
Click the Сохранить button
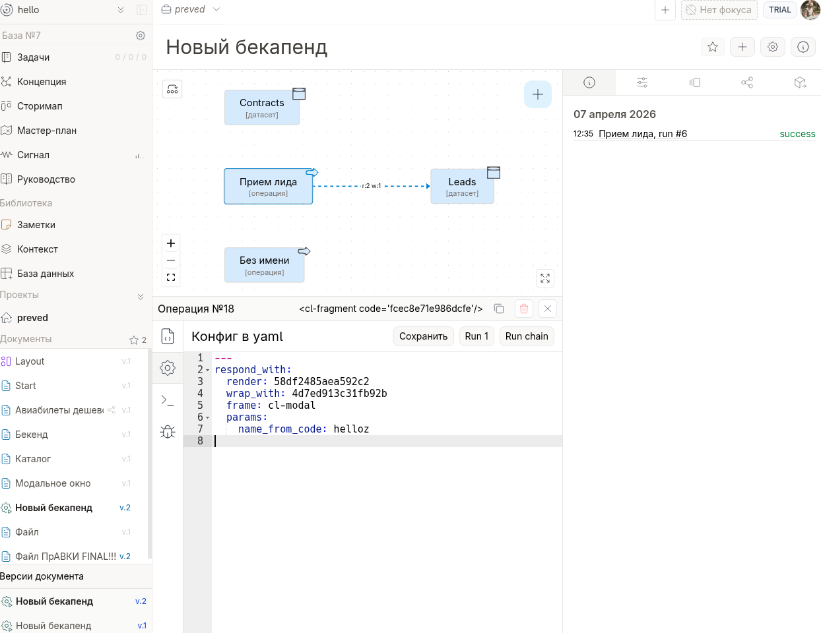423,336
